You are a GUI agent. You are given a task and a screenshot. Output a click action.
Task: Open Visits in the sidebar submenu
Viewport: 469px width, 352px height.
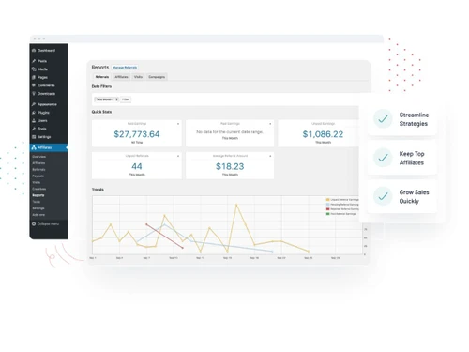(x=37, y=182)
